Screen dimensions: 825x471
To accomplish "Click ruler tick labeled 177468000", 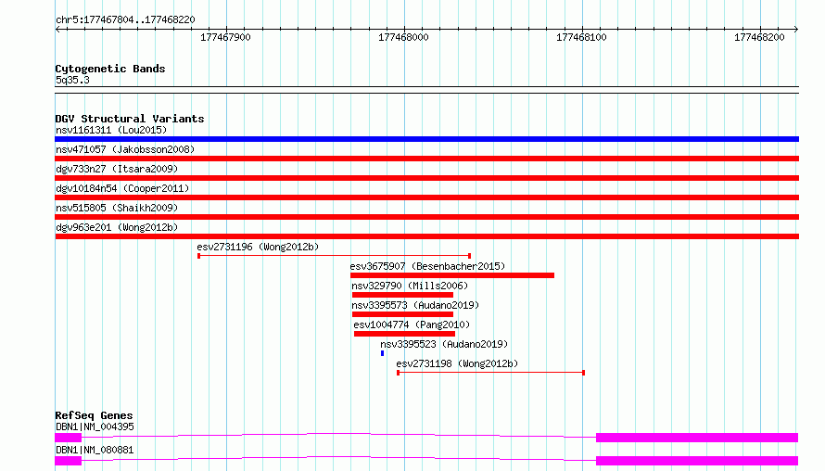I will [x=403, y=37].
